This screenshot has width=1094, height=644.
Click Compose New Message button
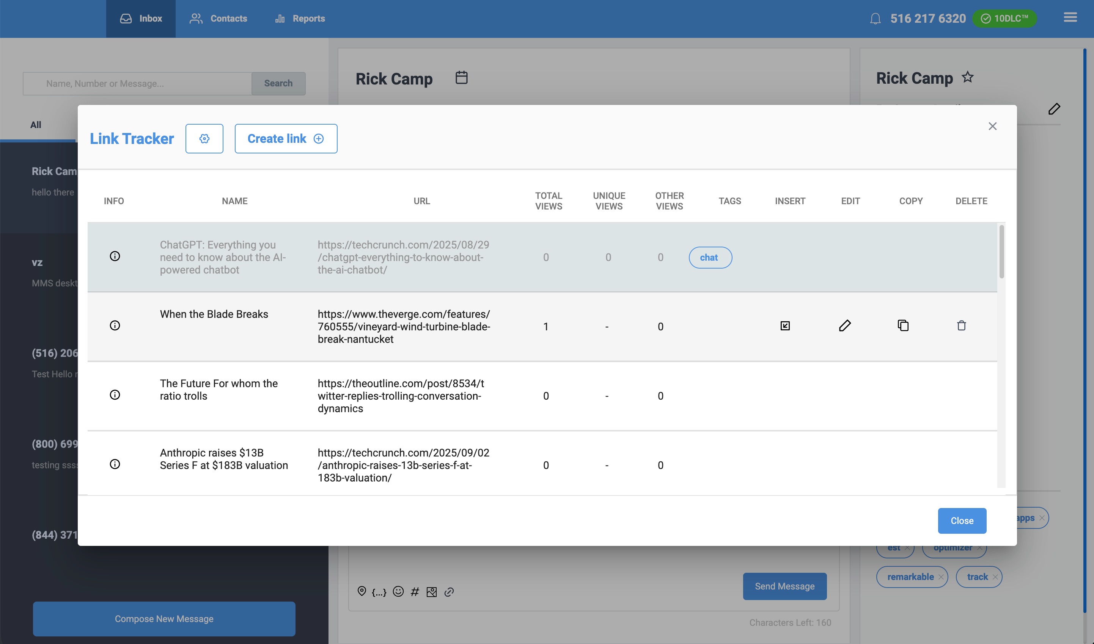pos(164,618)
